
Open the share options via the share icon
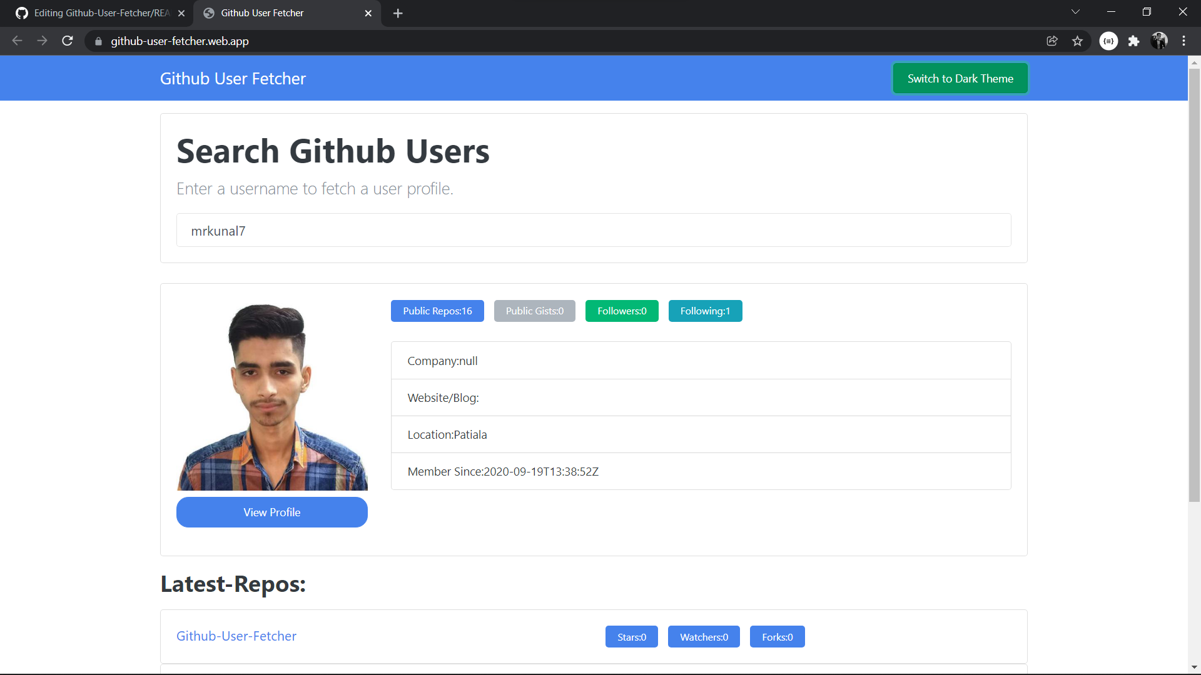point(1052,41)
